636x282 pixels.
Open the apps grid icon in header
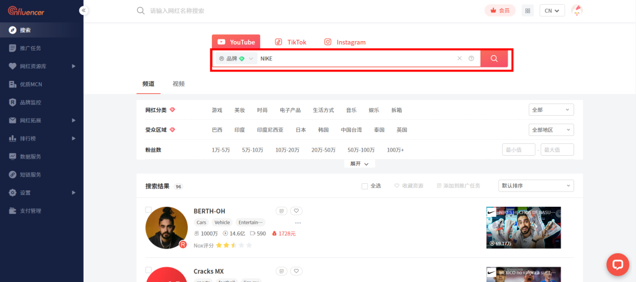click(x=528, y=11)
